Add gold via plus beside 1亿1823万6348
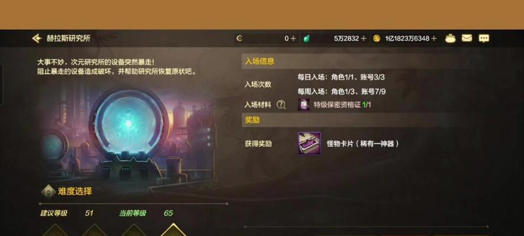Screen dimensions: 524x236 434,38
